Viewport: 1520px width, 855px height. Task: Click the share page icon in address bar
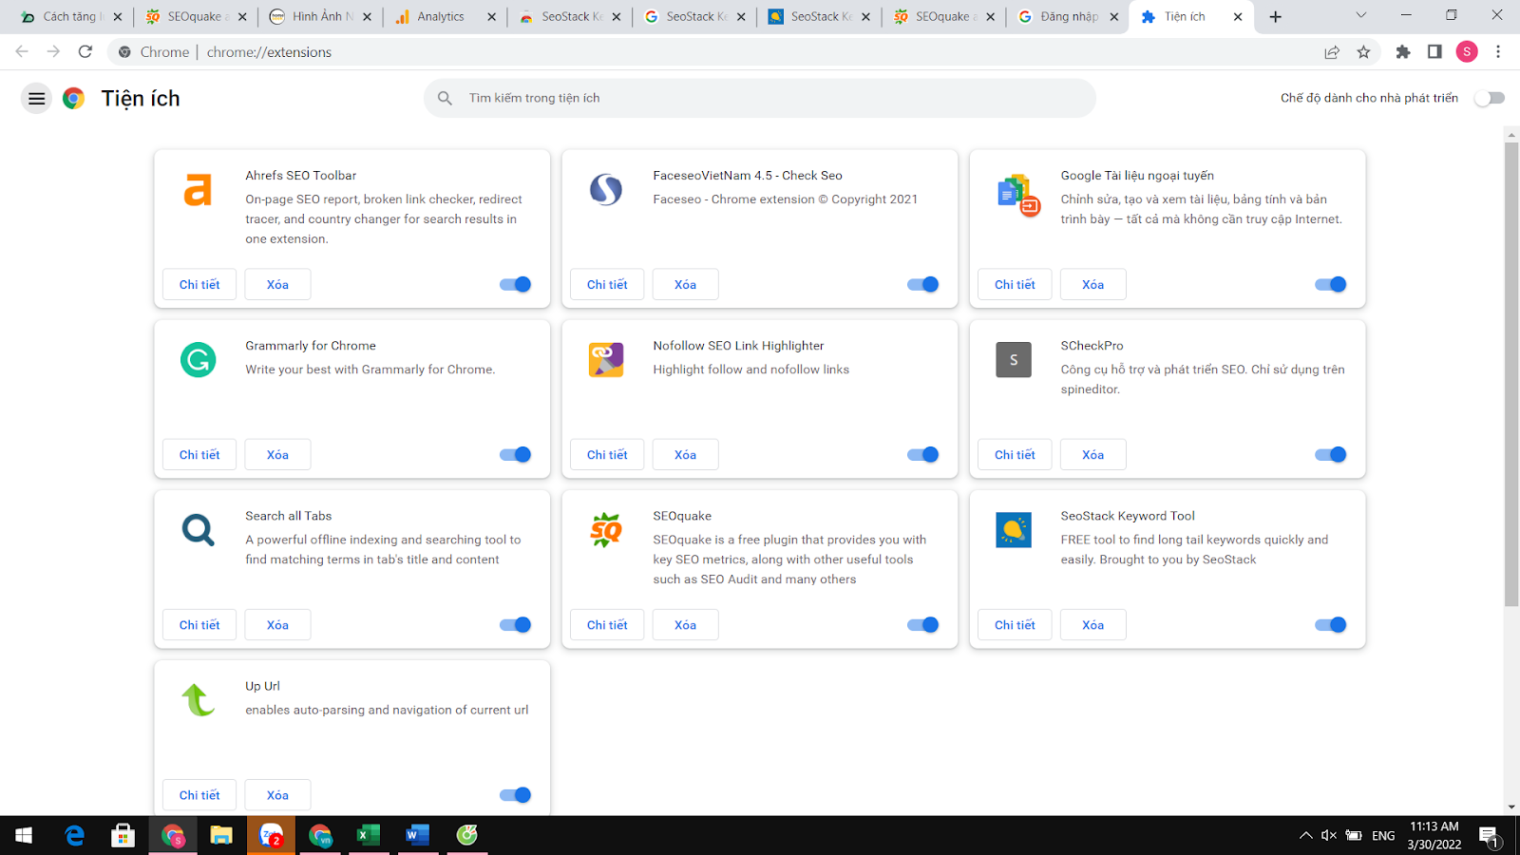[x=1332, y=52]
